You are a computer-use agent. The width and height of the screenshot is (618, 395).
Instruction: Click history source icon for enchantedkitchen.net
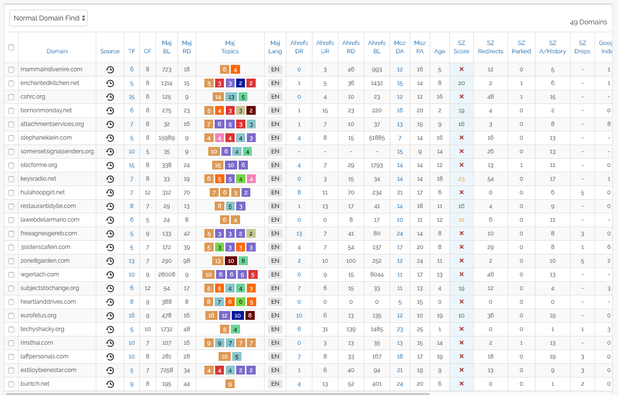click(110, 83)
